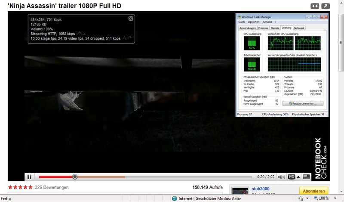Click the Fertig status text
344x202 pixels.
click(x=6, y=199)
